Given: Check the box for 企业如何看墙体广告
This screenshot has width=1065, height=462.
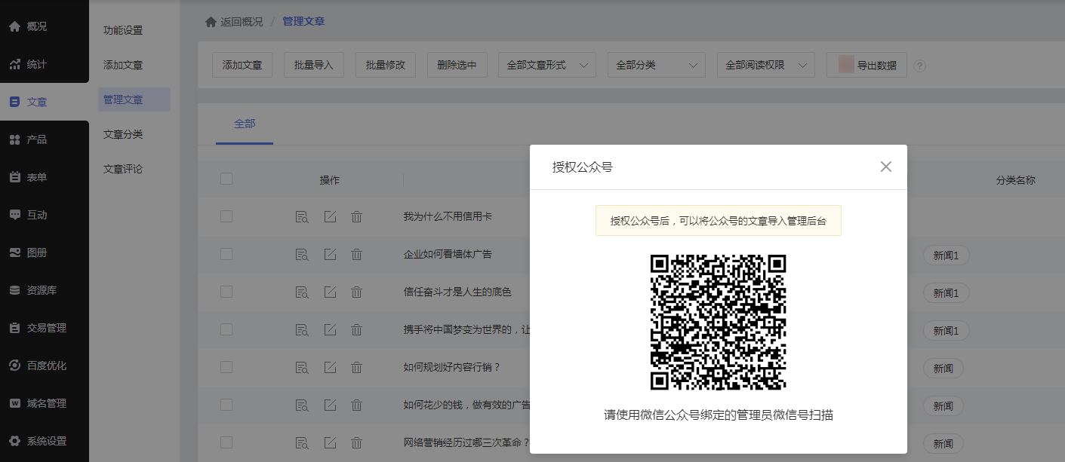Looking at the screenshot, I should point(226,254).
